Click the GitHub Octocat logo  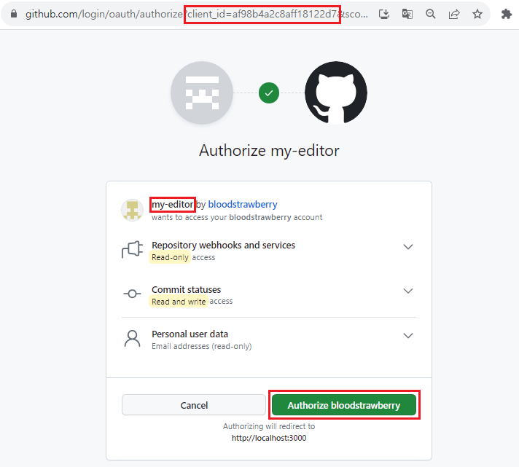tap(336, 93)
